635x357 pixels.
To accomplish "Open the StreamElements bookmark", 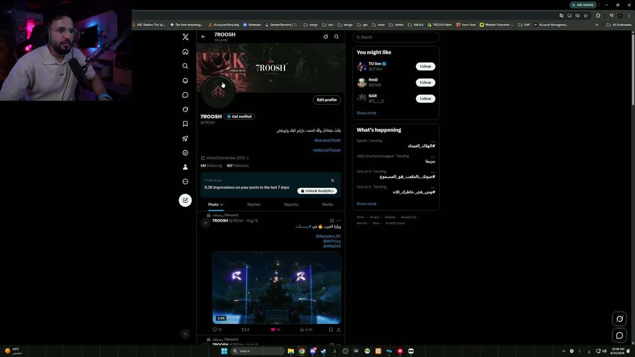I will [281, 24].
